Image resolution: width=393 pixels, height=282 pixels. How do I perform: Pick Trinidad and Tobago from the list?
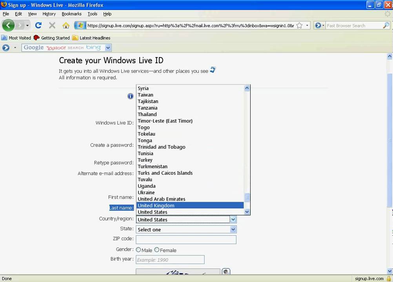pos(190,147)
